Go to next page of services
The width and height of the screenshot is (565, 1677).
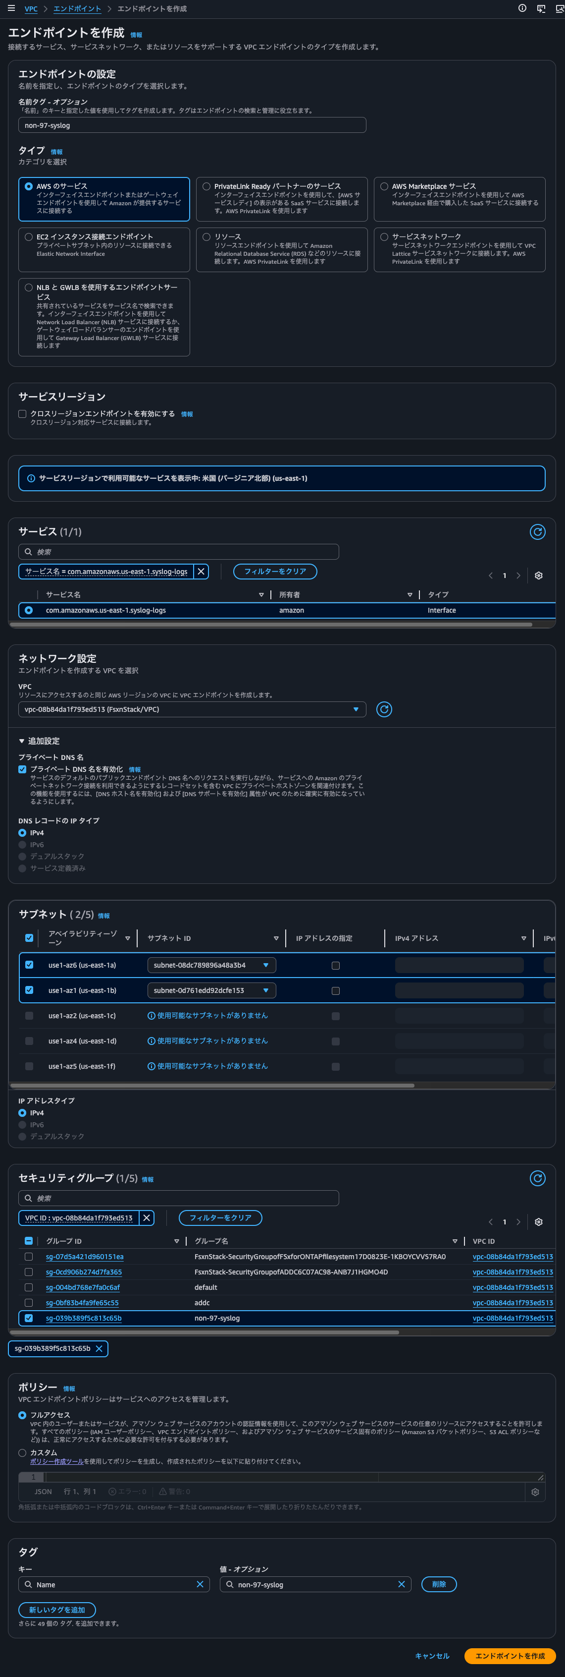pos(518,576)
